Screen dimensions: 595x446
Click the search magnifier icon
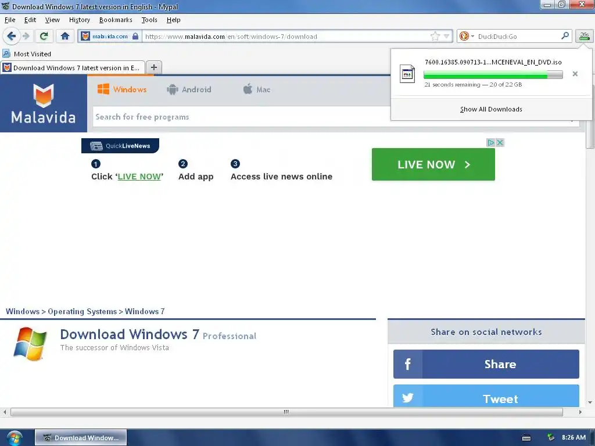click(x=565, y=36)
